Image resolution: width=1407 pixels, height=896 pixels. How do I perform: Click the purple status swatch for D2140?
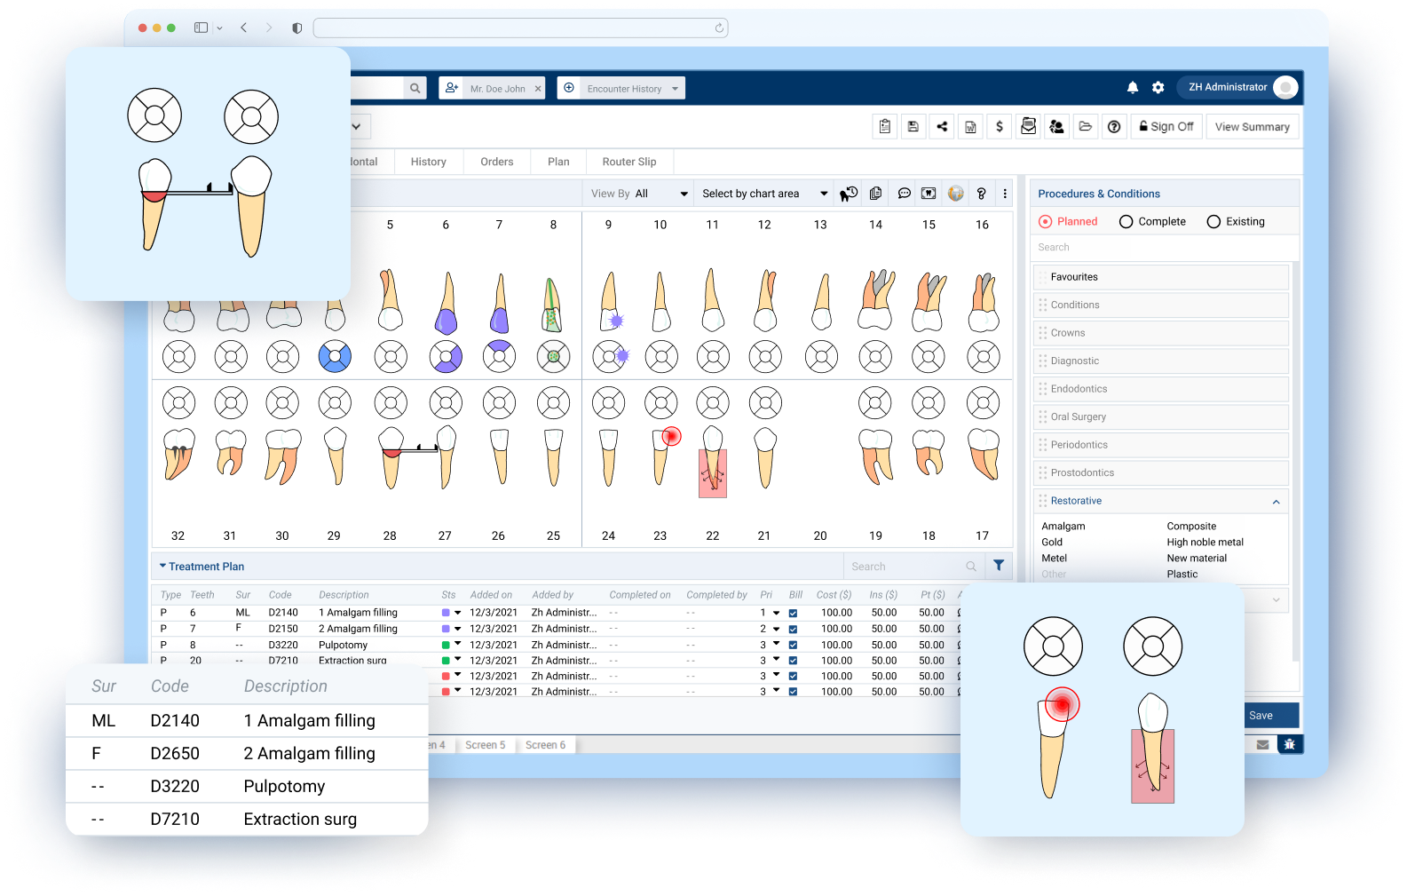coord(446,613)
